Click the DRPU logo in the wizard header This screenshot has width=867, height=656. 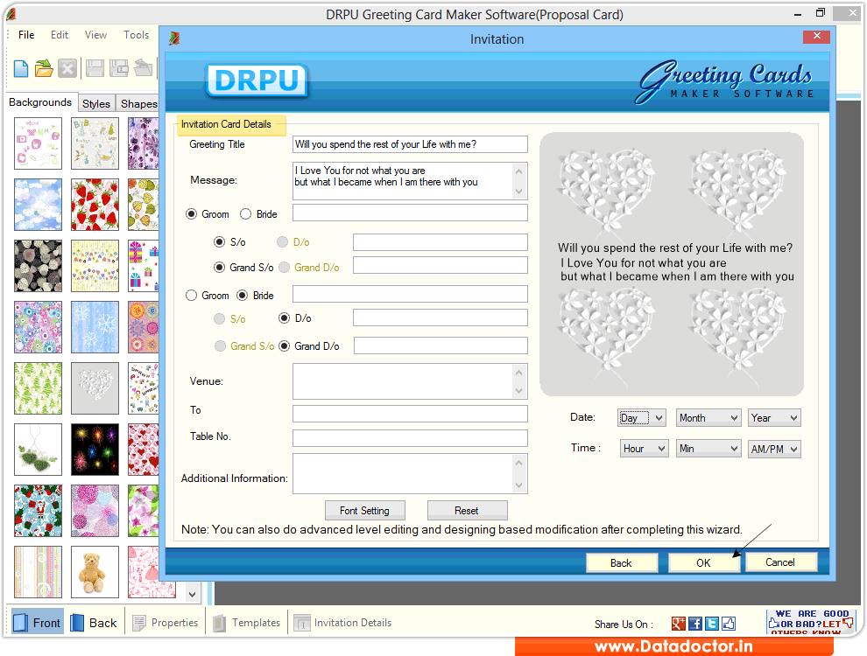[x=257, y=80]
